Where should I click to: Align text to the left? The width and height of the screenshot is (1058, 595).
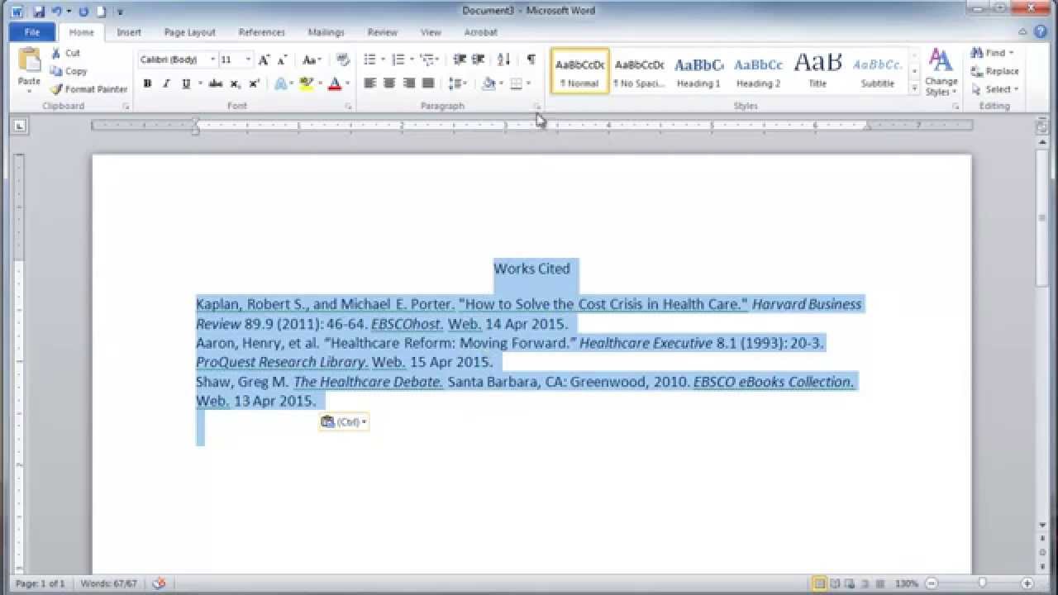[369, 83]
